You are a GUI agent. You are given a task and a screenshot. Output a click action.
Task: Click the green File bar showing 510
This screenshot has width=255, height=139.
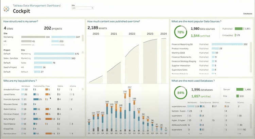click(238, 96)
